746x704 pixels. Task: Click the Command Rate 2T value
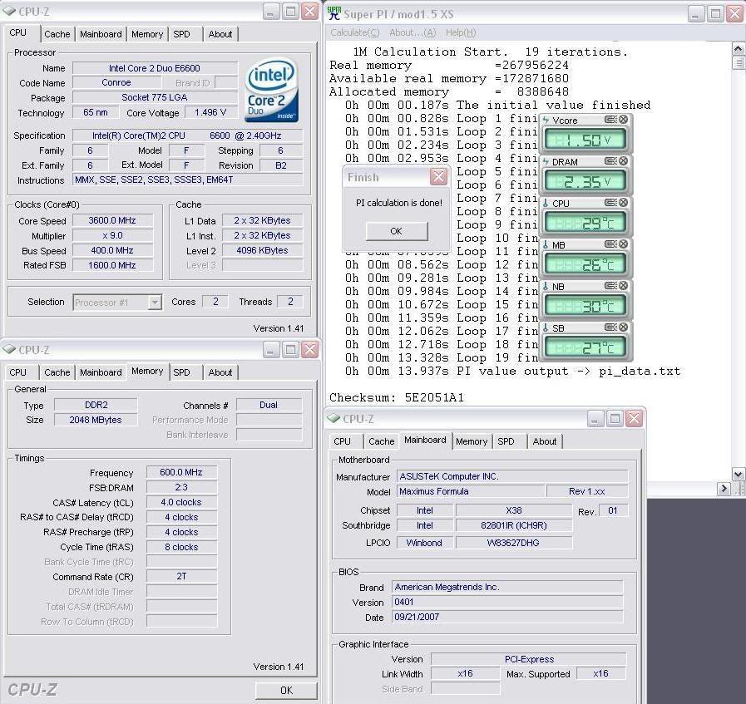[x=181, y=576]
